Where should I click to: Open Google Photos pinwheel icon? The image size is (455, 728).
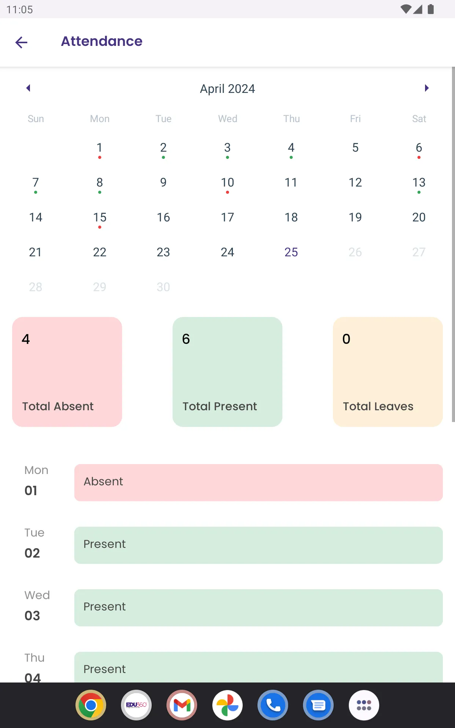click(x=227, y=705)
